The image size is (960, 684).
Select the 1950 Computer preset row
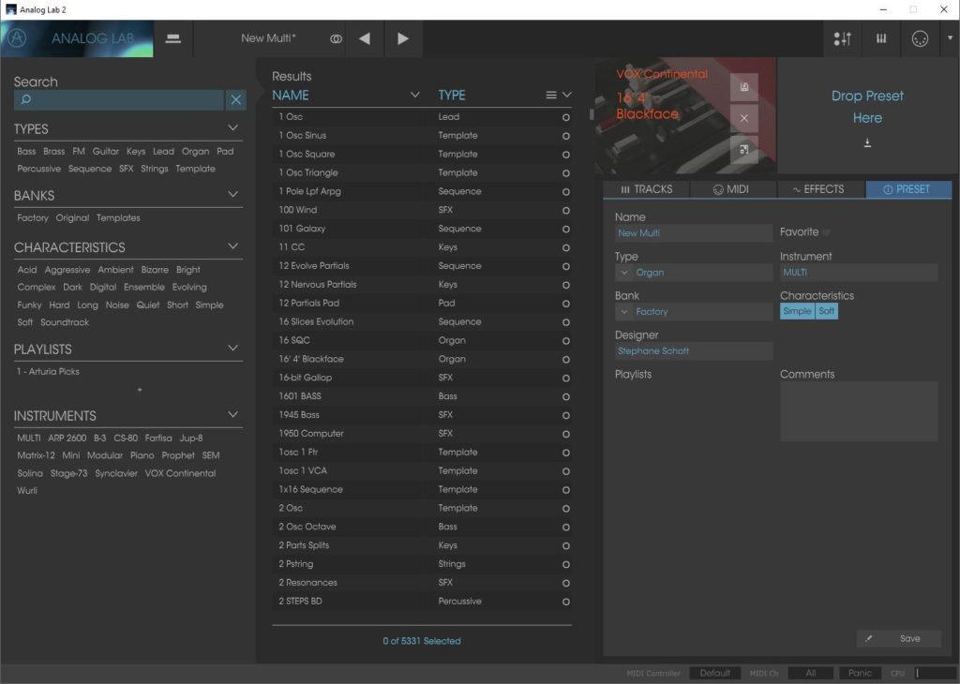pyautogui.click(x=422, y=434)
